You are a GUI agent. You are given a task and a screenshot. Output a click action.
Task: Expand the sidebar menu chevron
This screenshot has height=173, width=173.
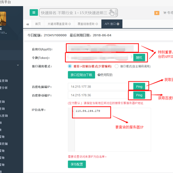pos(18,65)
